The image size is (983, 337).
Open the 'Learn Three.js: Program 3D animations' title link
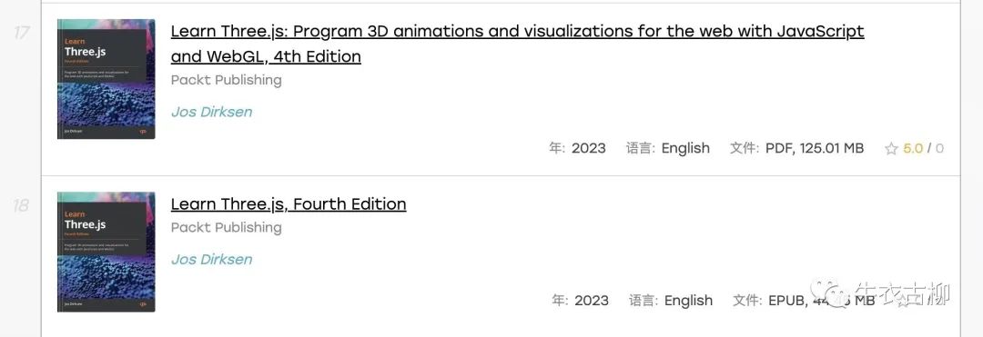pyautogui.click(x=517, y=44)
